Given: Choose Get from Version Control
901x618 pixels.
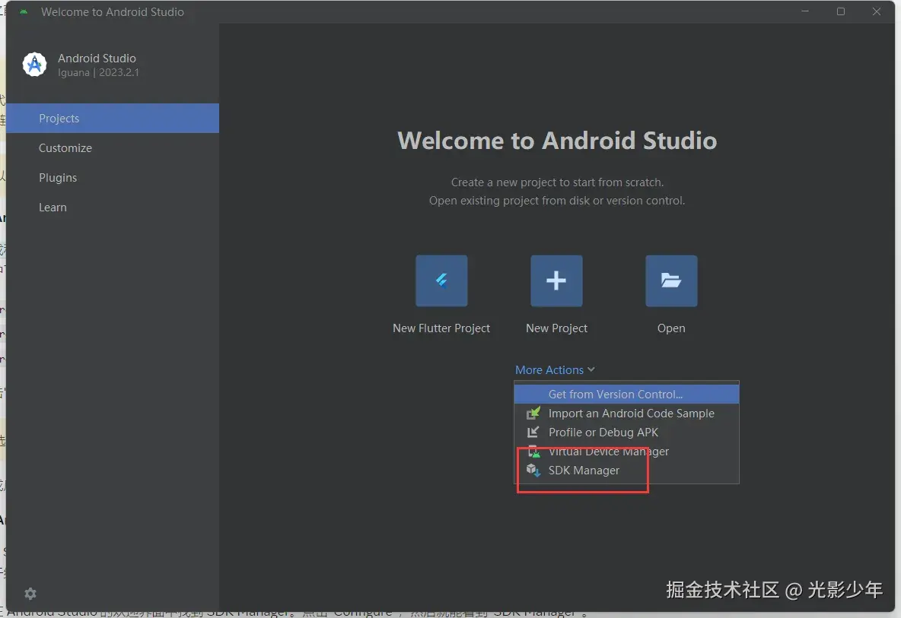Looking at the screenshot, I should point(626,395).
